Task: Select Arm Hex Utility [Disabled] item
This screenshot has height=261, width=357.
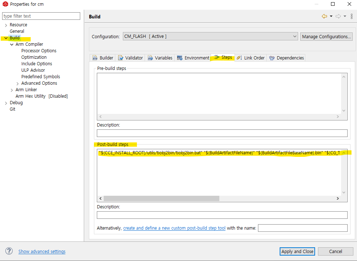Action: point(42,96)
